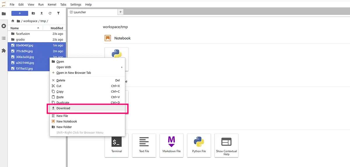
Task: Navigate to workspace in breadcrumb path
Action: click(30, 21)
